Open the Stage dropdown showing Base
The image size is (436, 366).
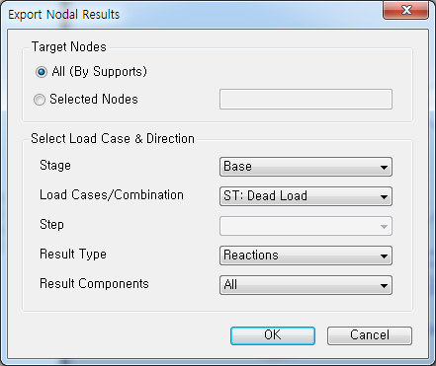click(x=305, y=167)
